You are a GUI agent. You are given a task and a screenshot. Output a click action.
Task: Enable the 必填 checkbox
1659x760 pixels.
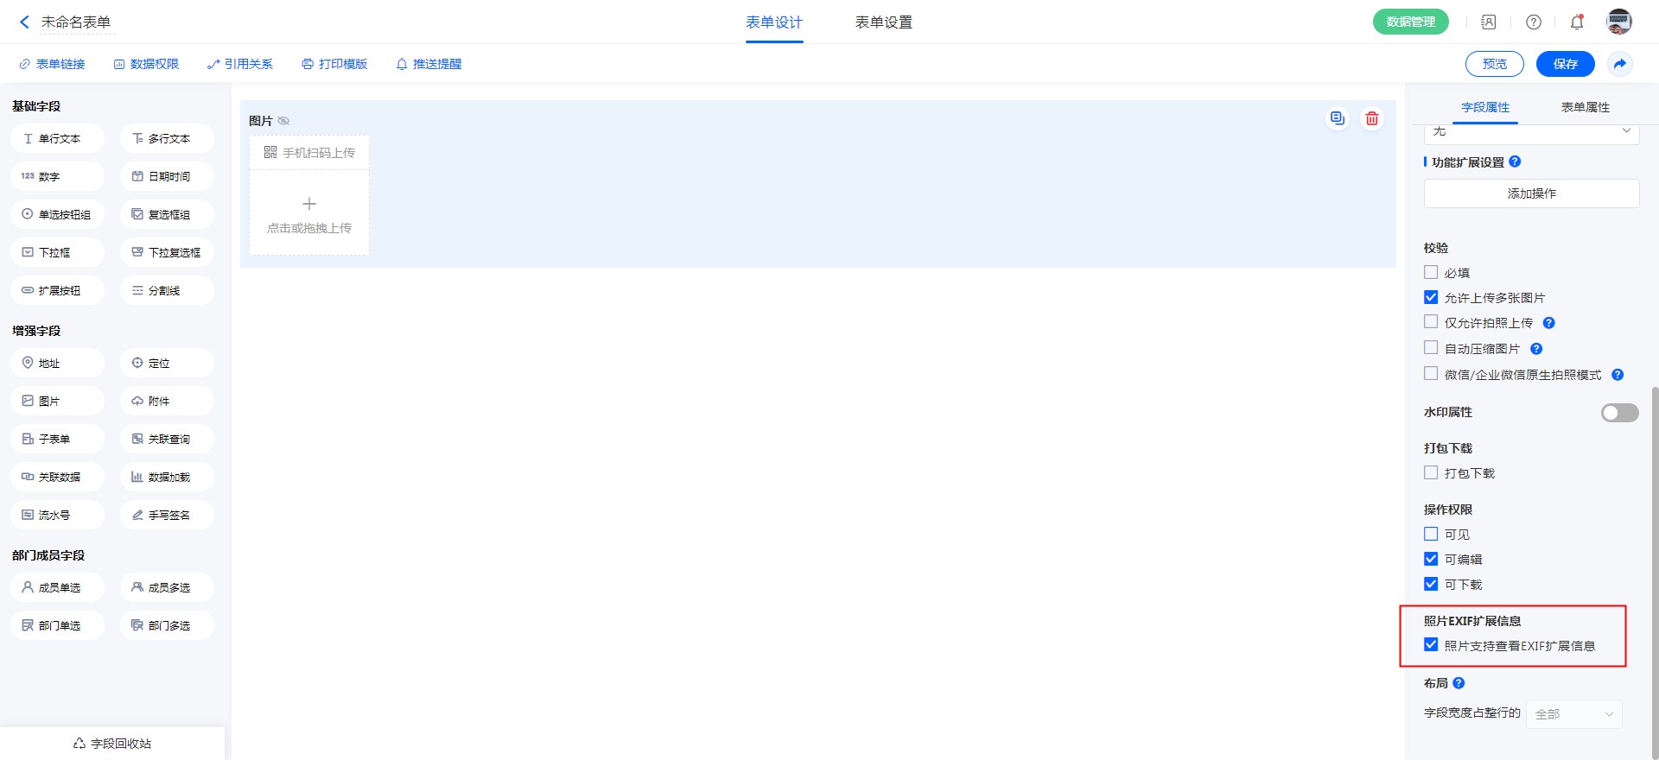[1431, 272]
